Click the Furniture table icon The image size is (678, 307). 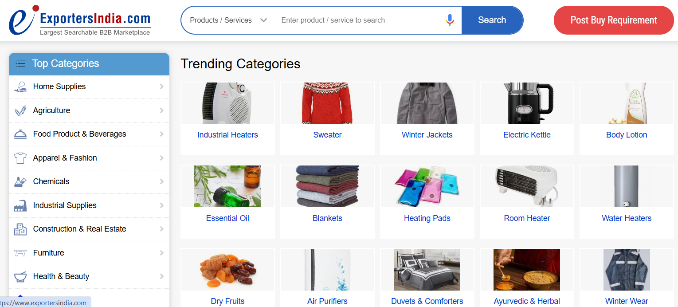(20, 253)
